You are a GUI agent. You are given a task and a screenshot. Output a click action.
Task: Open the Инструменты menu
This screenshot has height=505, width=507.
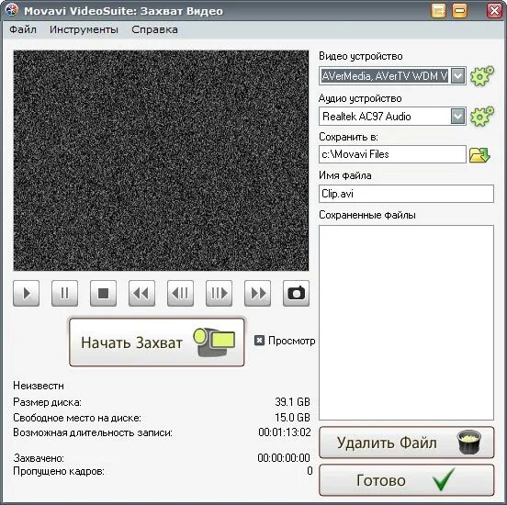(x=84, y=29)
